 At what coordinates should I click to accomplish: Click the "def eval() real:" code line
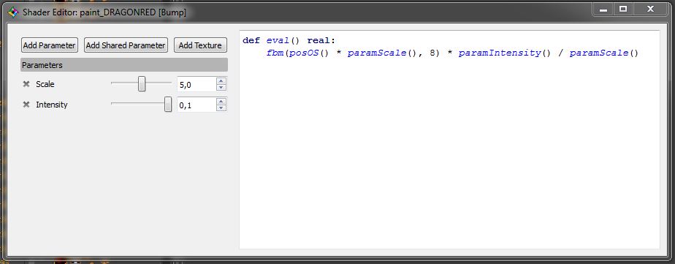pos(289,41)
